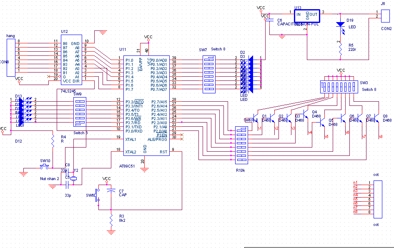Select the 'cot' connector block
Viewport: 394px width, 248px height.
378,199
